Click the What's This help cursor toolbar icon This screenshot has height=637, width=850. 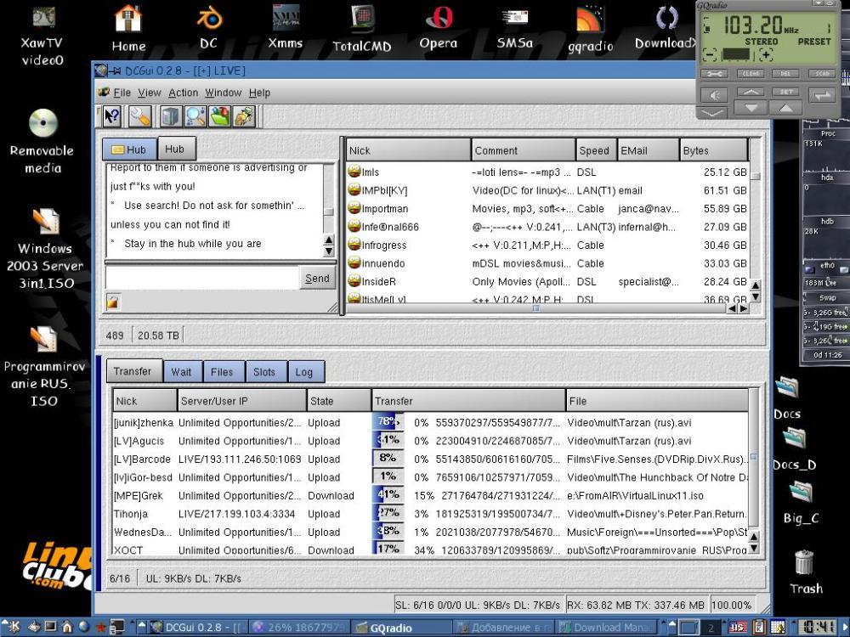click(x=111, y=116)
